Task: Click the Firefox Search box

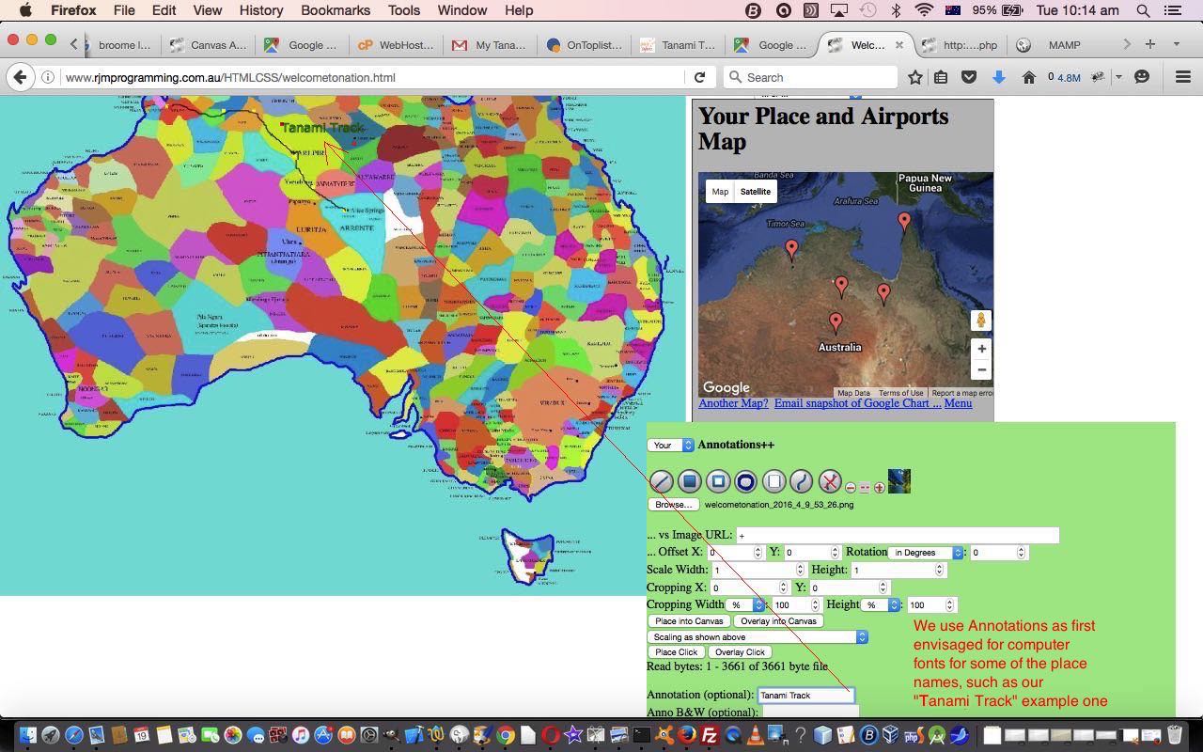Action: coord(811,77)
